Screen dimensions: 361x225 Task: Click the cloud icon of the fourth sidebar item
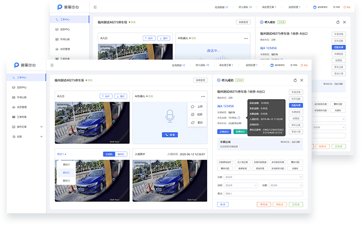click(14, 107)
